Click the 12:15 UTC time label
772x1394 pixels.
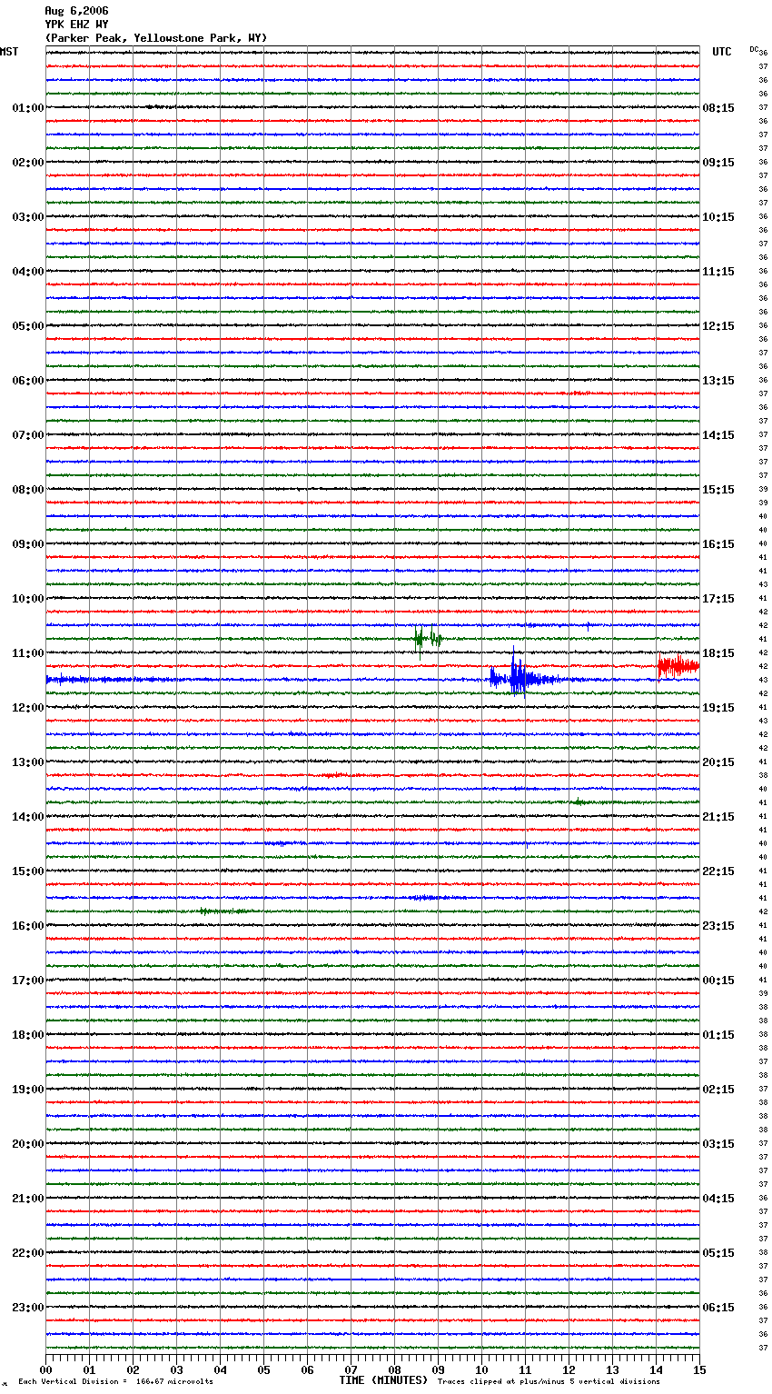718,326
